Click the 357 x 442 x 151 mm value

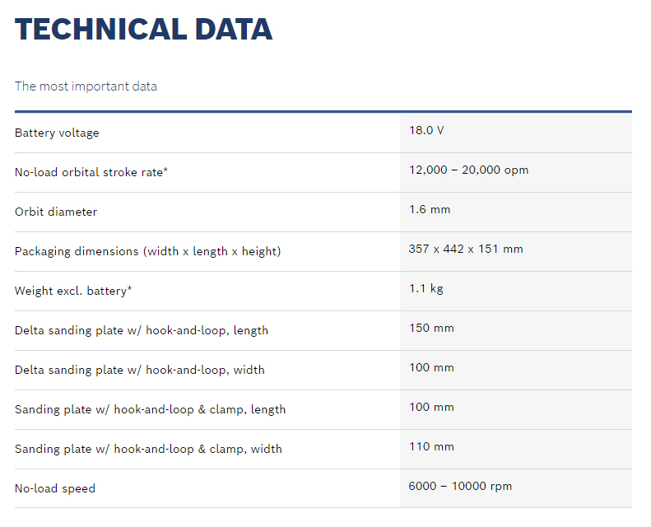click(466, 249)
